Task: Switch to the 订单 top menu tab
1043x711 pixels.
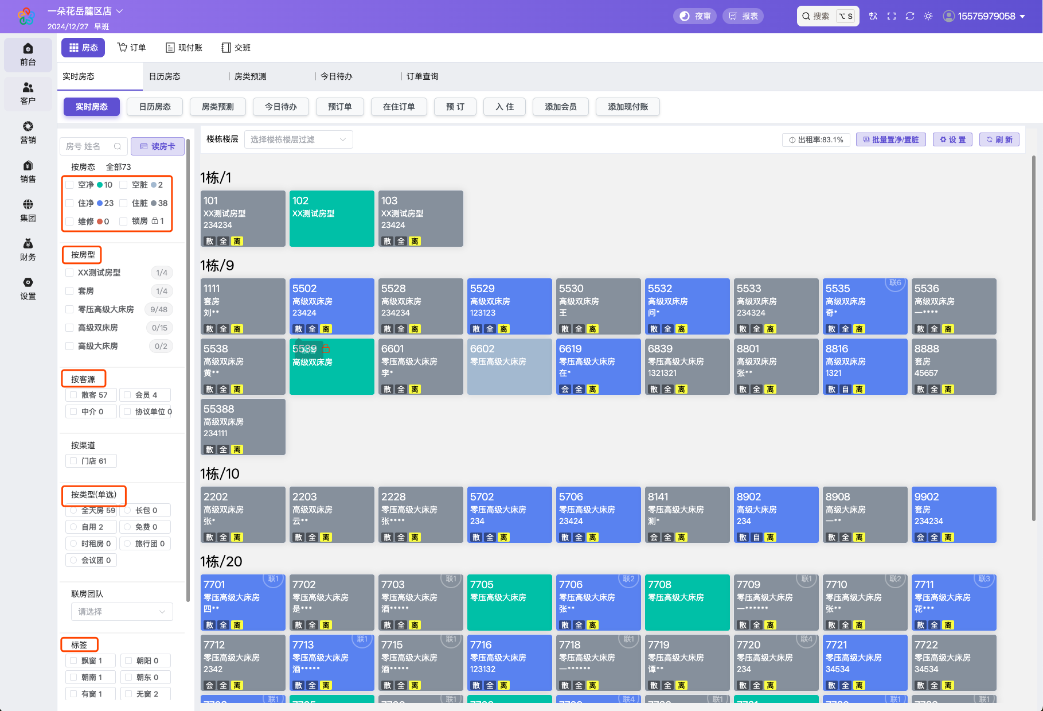Action: [132, 48]
